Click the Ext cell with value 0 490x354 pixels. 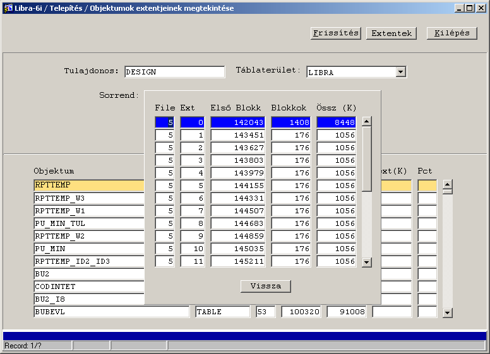193,122
